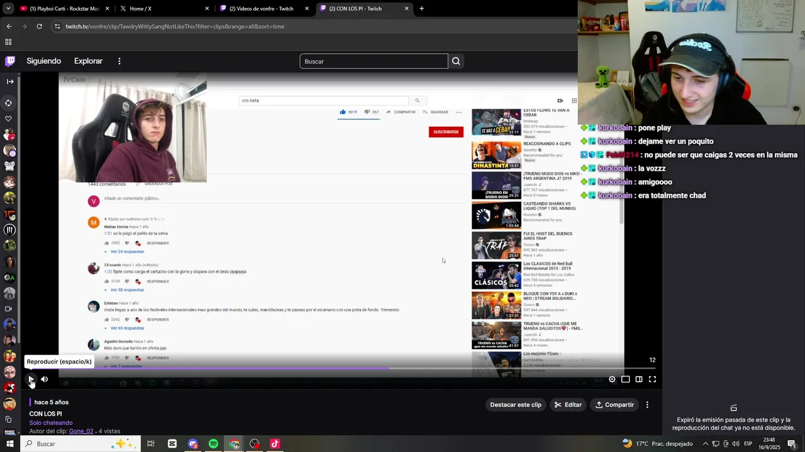Switch to the Home / X tab
The height and width of the screenshot is (452, 805).
[x=164, y=9]
